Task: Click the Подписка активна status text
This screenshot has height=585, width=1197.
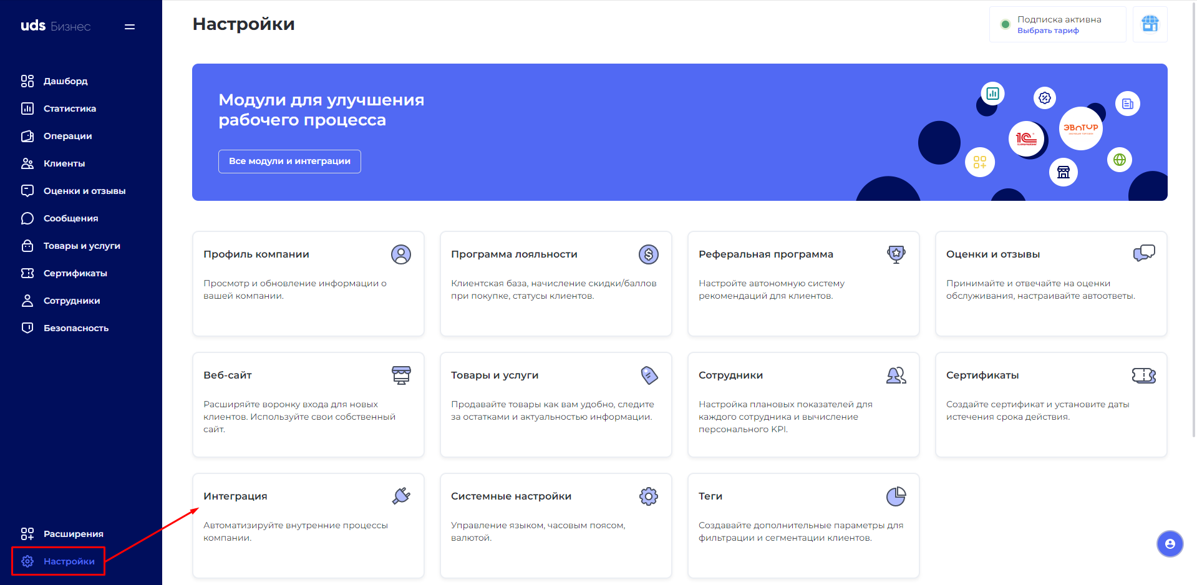Action: coord(1059,19)
